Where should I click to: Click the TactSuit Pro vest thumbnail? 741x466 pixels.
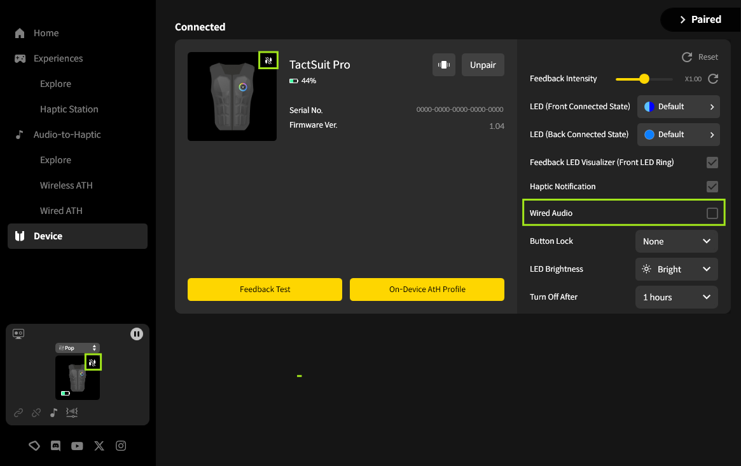point(232,97)
